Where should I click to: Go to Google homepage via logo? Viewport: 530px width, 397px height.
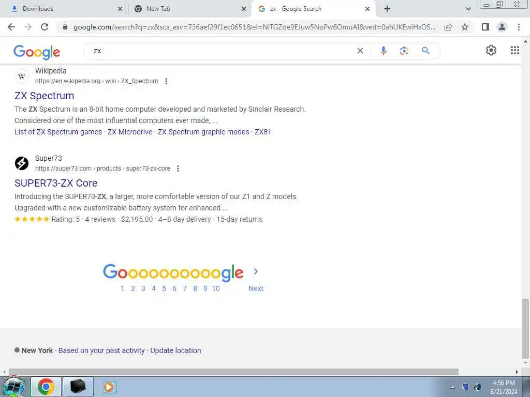point(37,52)
